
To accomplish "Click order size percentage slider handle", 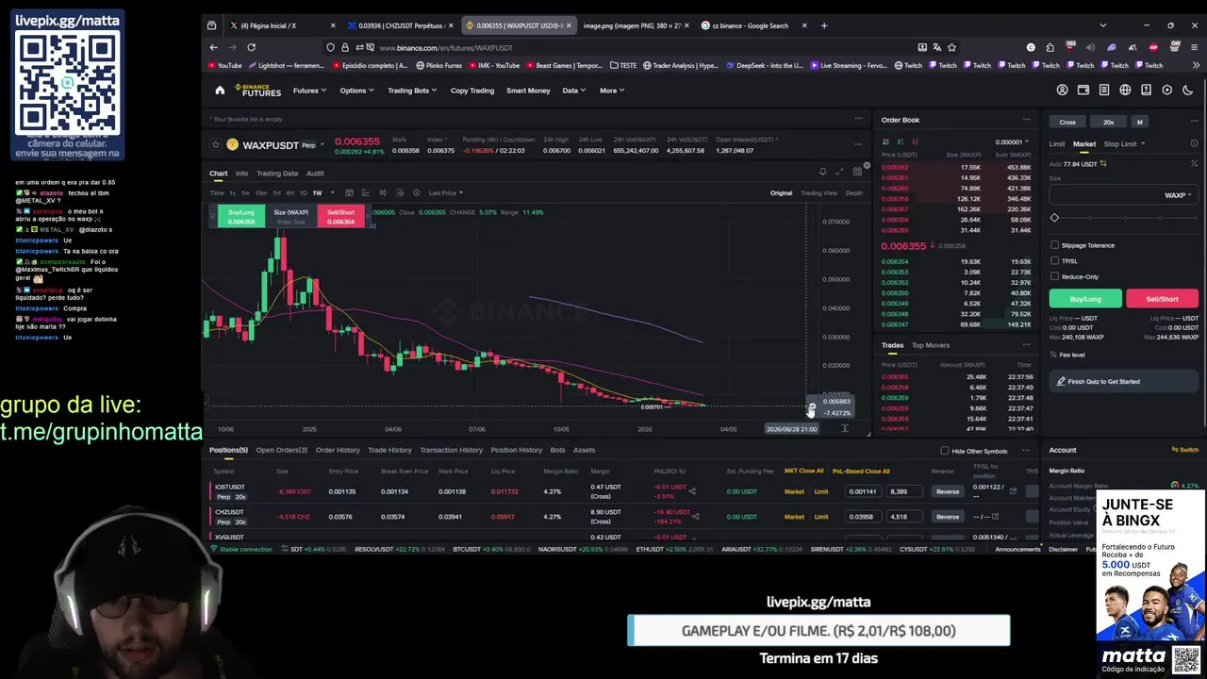I will tap(1054, 218).
